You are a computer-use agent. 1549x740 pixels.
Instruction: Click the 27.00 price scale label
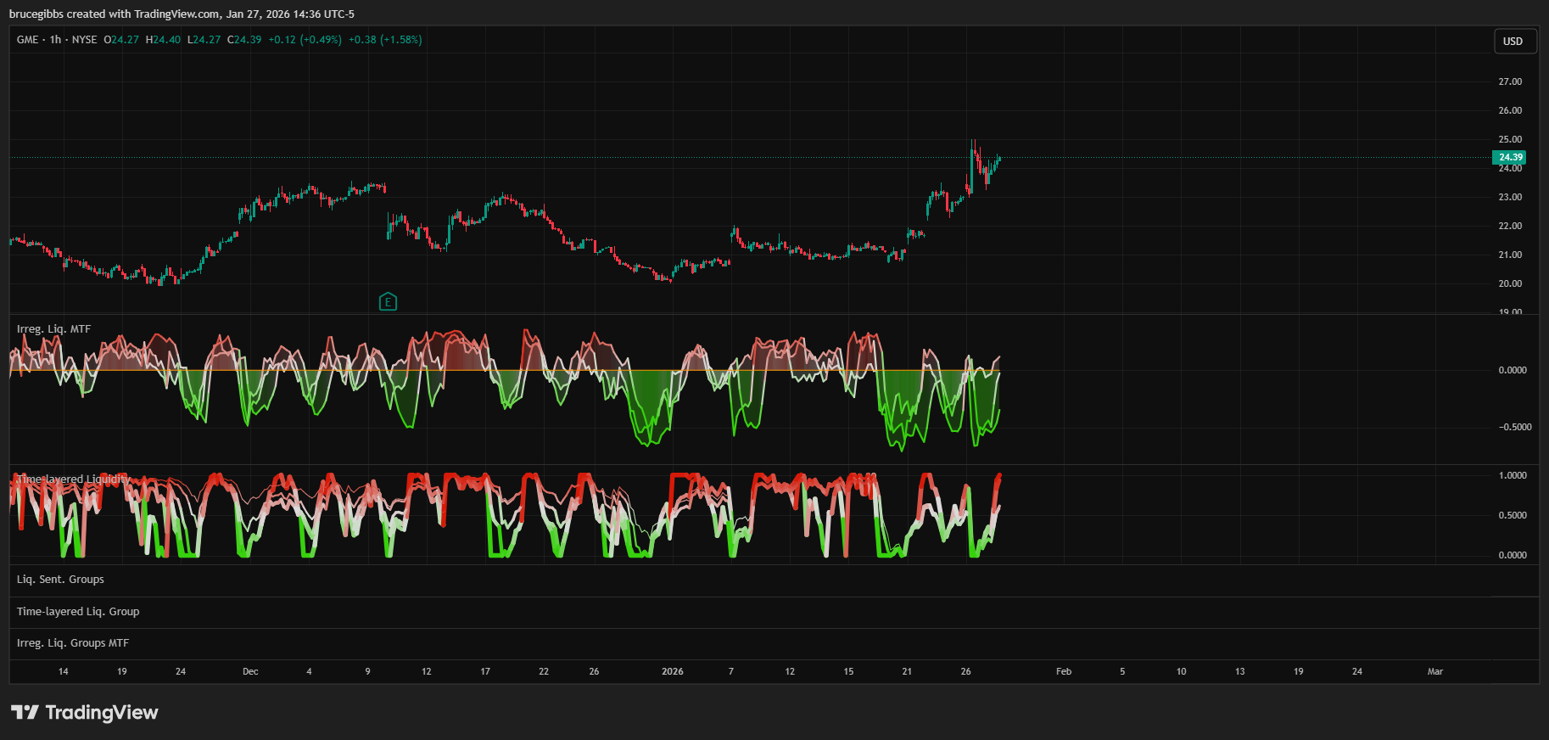coord(1510,81)
